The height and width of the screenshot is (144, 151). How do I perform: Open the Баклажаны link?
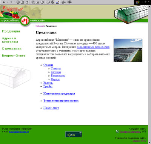[58, 76]
